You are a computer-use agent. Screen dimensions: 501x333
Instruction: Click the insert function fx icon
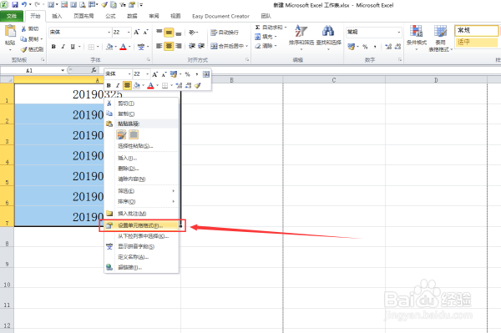[94, 70]
